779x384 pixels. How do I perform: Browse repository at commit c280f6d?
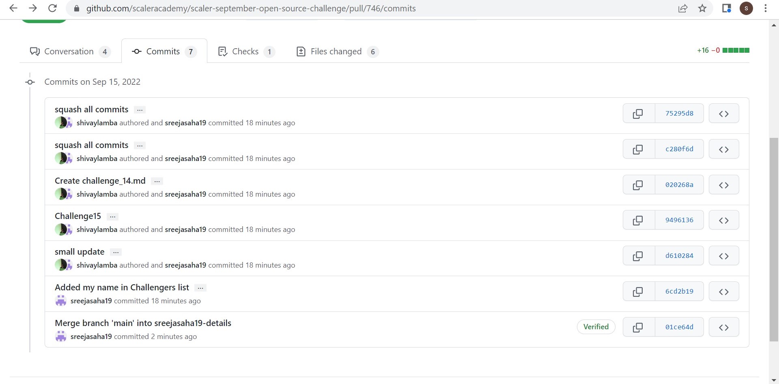point(724,149)
